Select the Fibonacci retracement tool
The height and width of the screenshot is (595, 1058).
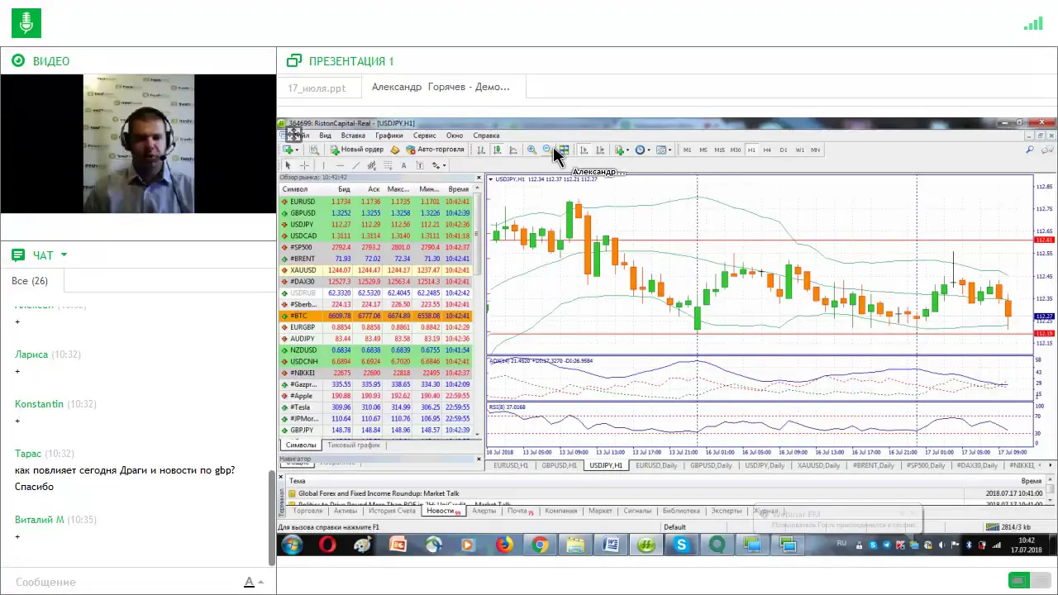coord(388,165)
